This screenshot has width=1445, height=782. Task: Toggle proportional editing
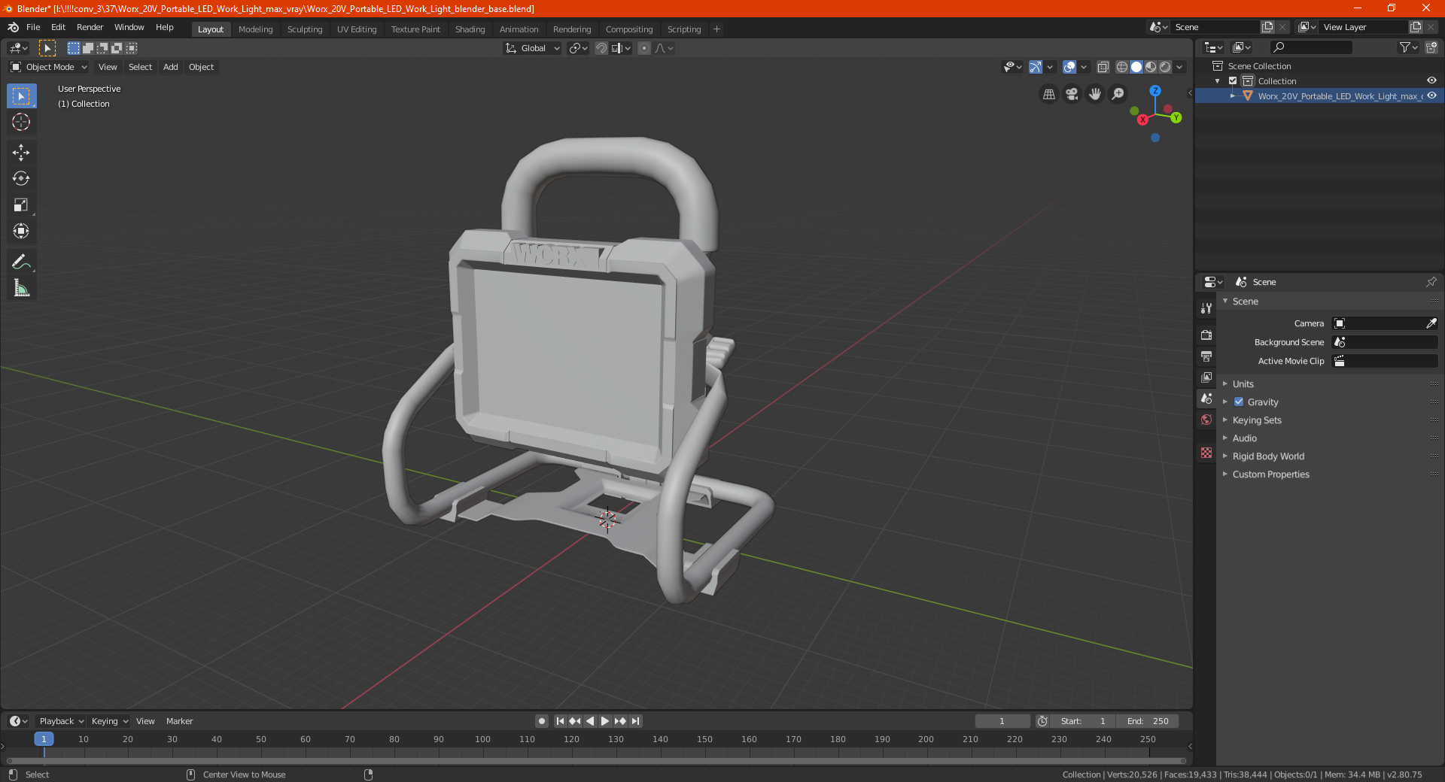point(644,48)
